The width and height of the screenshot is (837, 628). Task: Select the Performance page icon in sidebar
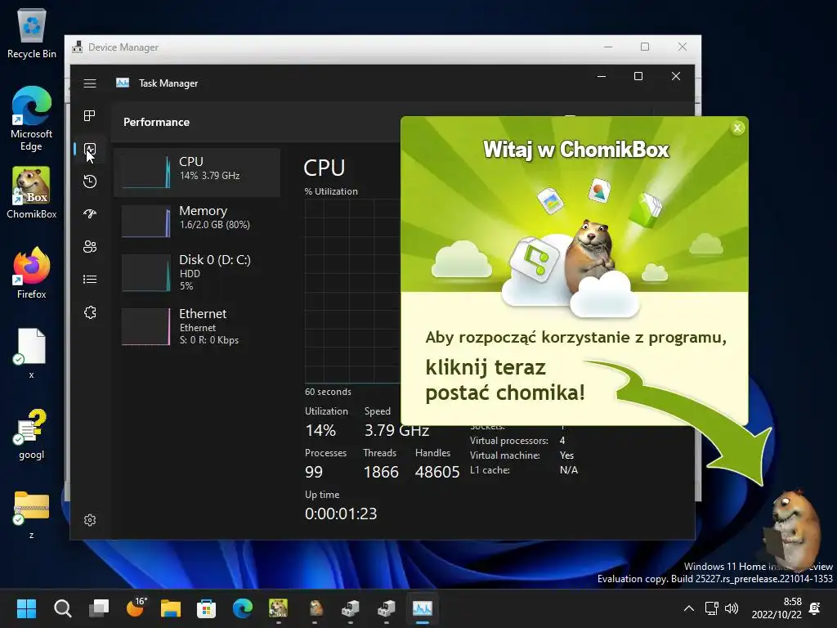tap(90, 149)
